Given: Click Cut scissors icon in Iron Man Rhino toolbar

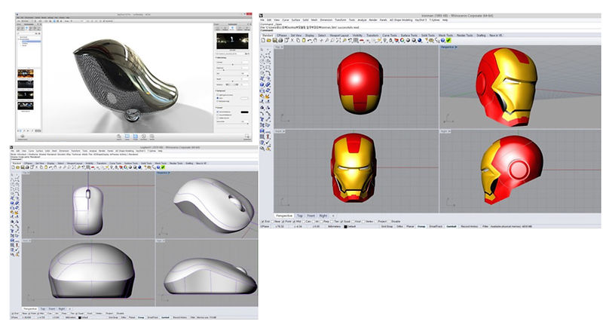Looking at the screenshot, I should (292, 40).
